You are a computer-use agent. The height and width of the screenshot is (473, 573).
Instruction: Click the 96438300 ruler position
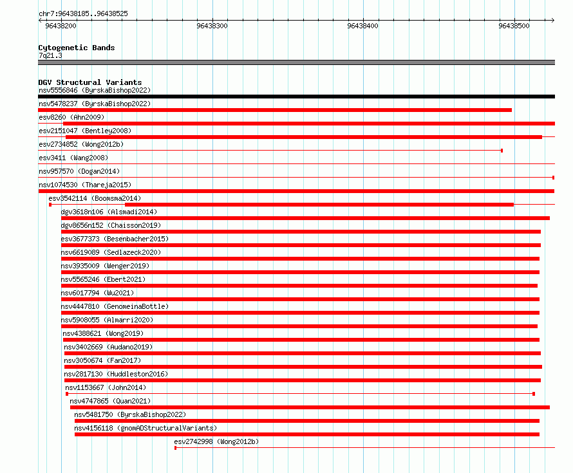pos(212,26)
